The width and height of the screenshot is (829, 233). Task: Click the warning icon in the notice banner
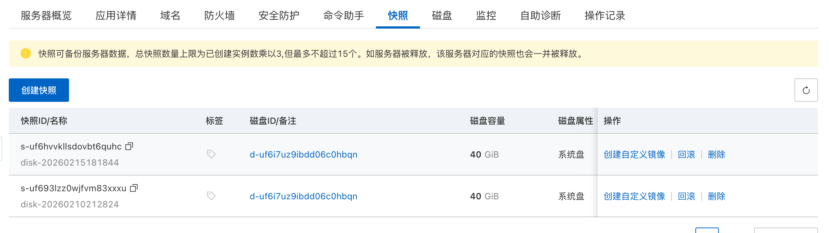(25, 53)
